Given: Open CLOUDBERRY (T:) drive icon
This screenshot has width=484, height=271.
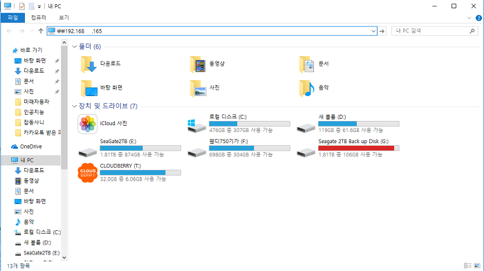Looking at the screenshot, I should pyautogui.click(x=88, y=173).
